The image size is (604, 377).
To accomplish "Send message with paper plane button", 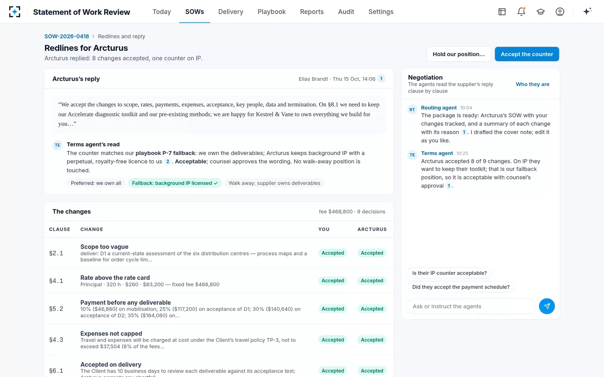I will 547,306.
